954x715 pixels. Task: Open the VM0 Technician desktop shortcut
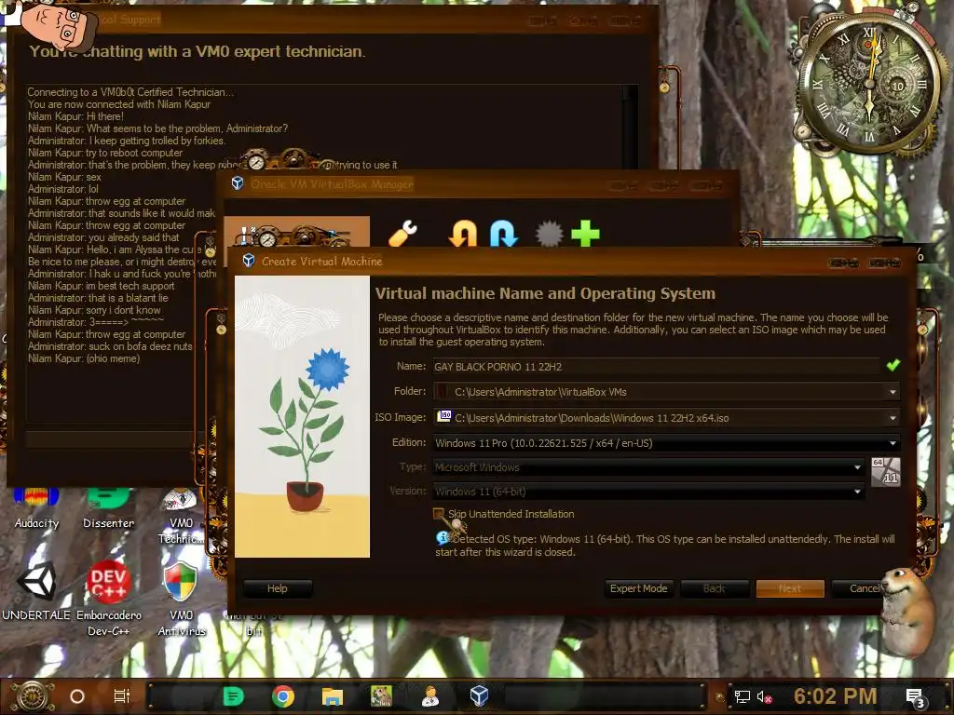tap(181, 516)
